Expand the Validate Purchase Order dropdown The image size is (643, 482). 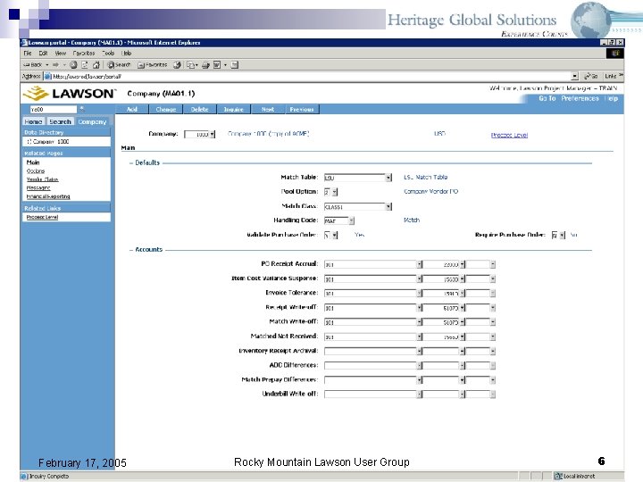click(336, 235)
